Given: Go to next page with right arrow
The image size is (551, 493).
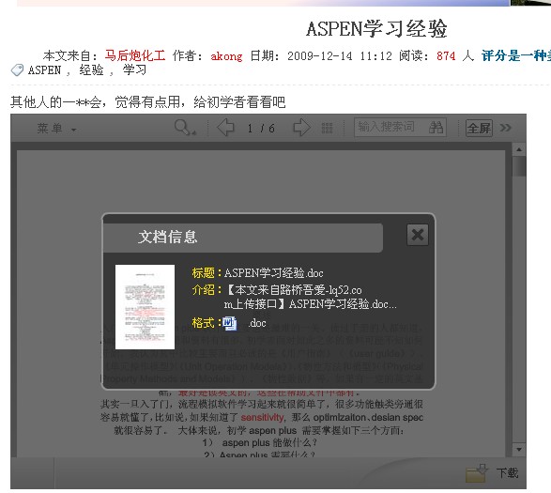Looking at the screenshot, I should pos(301,128).
